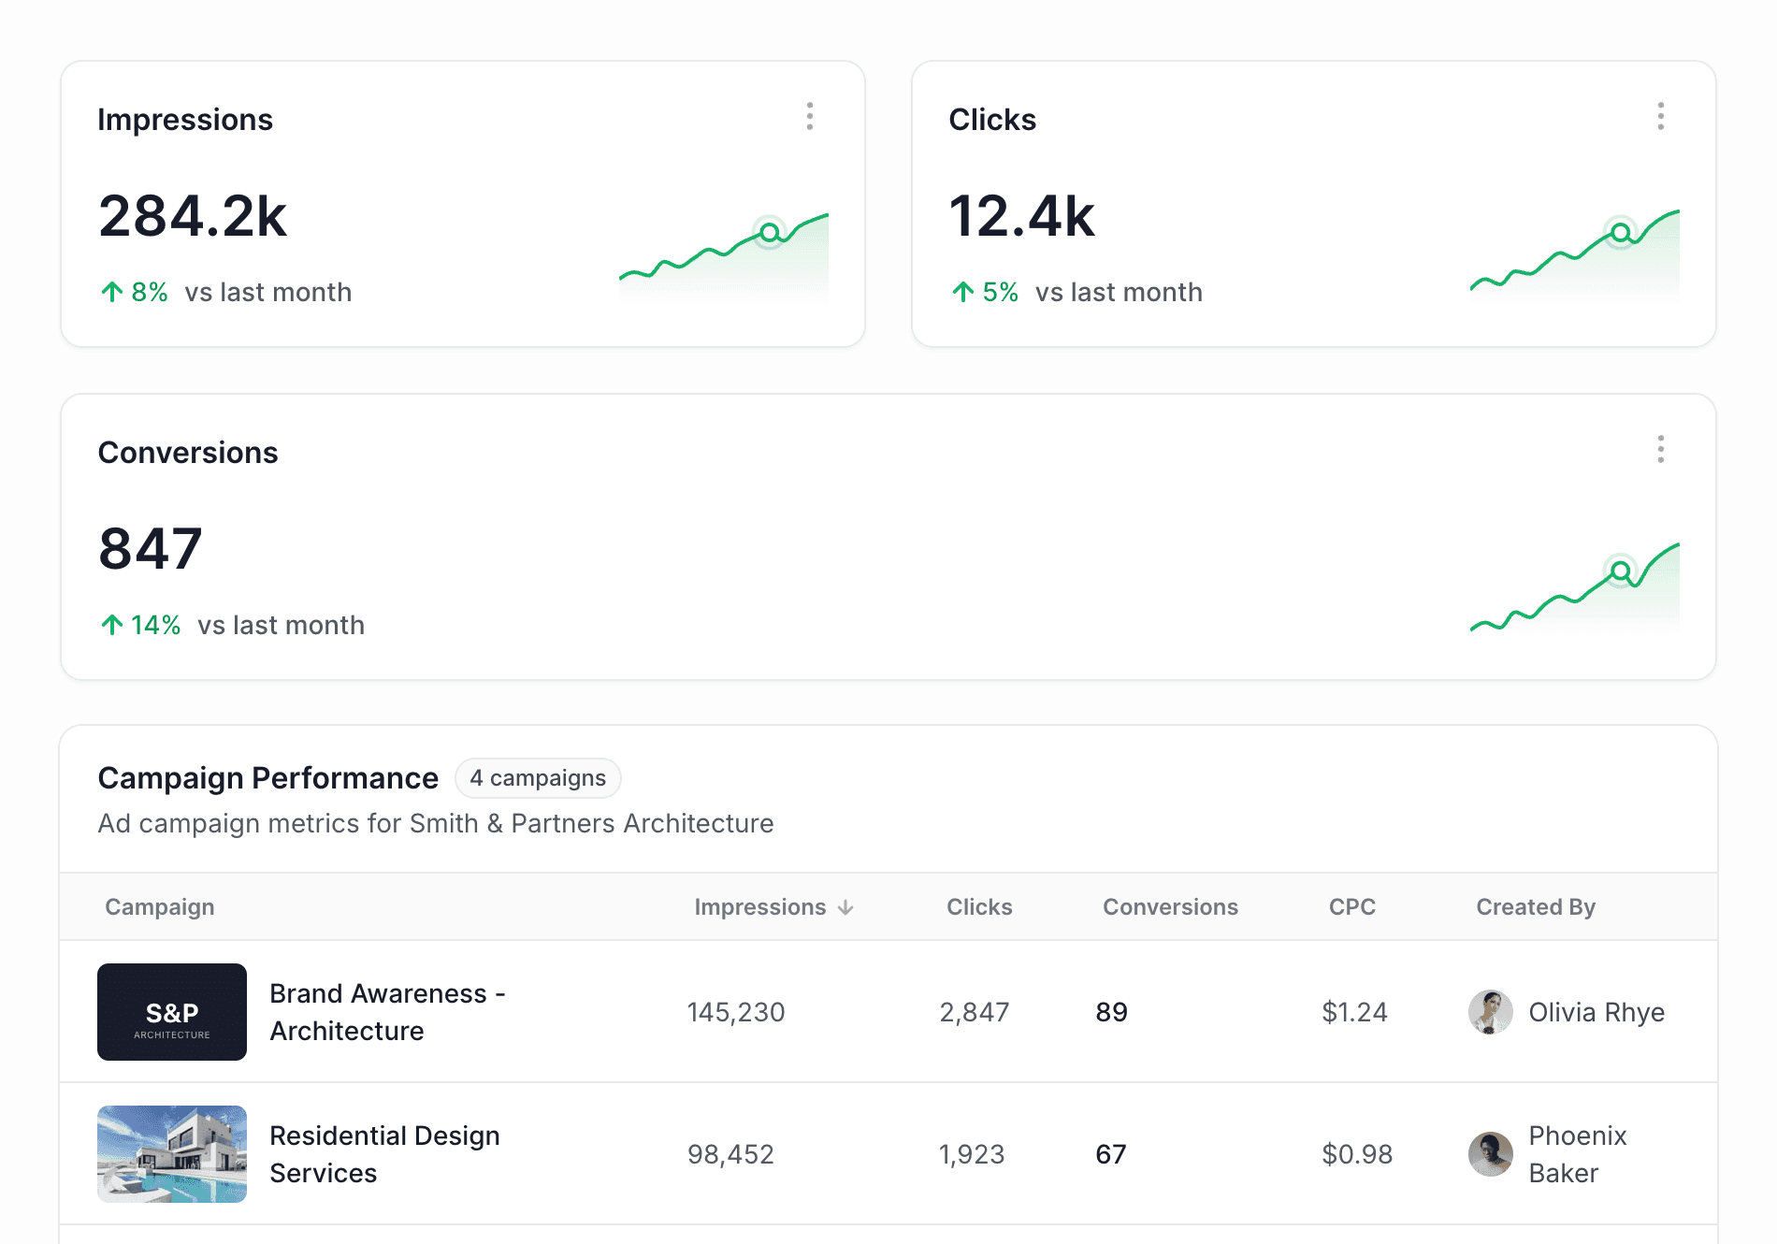Image resolution: width=1777 pixels, height=1244 pixels.
Task: Expand the Created By column header
Action: (1535, 906)
